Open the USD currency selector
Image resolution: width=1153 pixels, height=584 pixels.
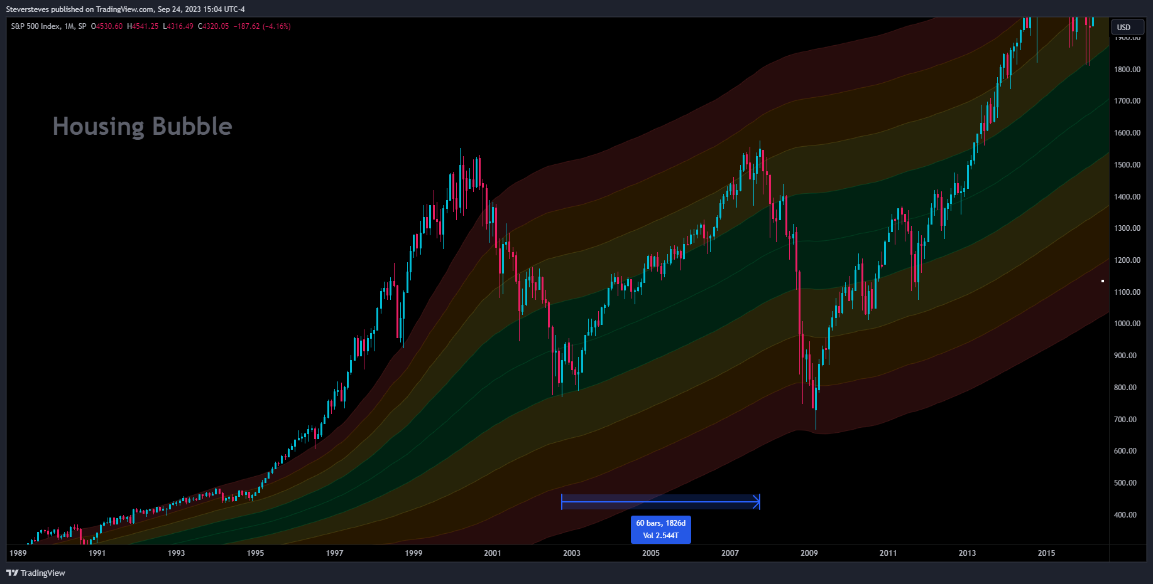tap(1127, 27)
